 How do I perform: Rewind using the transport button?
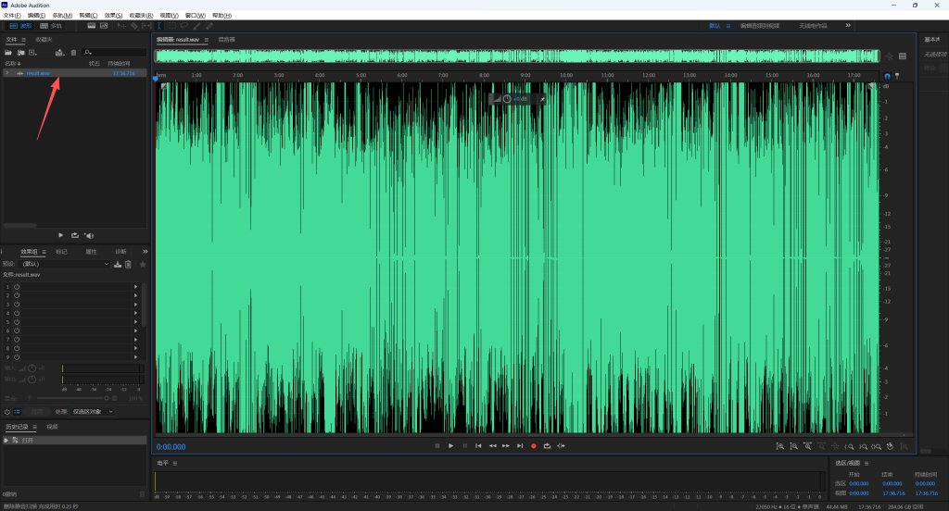[492, 446]
